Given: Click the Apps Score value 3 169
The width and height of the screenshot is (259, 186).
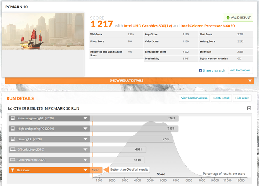Looking at the screenshot, I should (186, 34).
